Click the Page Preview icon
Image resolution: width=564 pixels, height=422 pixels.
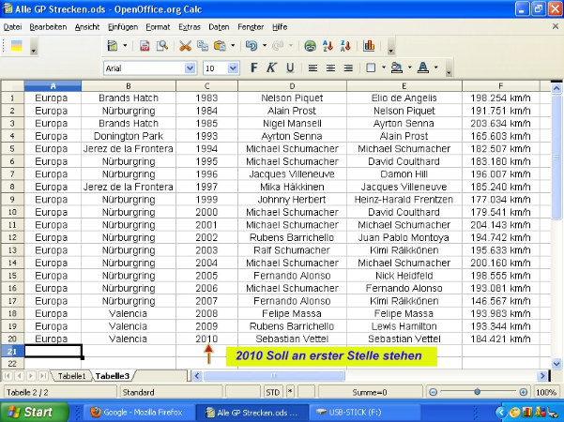tap(161, 45)
